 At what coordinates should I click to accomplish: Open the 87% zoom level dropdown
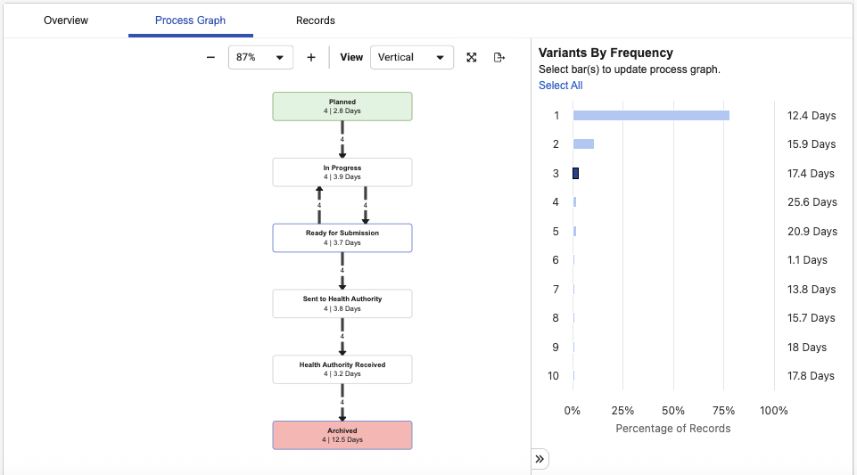coord(260,57)
